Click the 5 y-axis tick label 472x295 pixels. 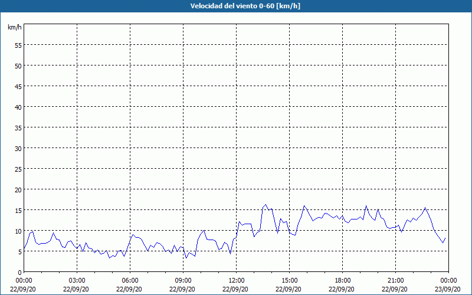[20, 252]
